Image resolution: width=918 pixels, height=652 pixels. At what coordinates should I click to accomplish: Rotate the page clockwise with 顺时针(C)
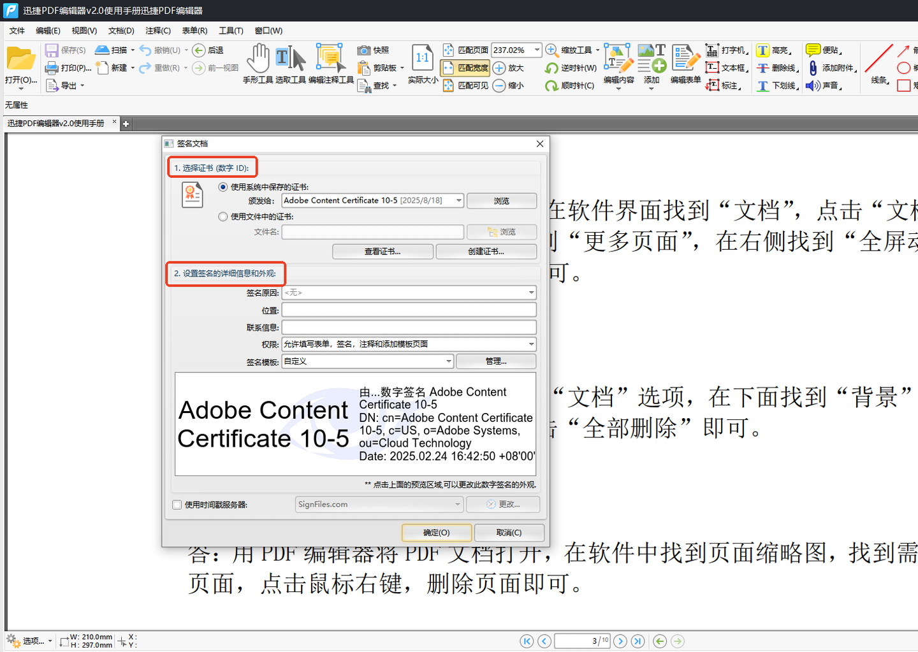(569, 85)
